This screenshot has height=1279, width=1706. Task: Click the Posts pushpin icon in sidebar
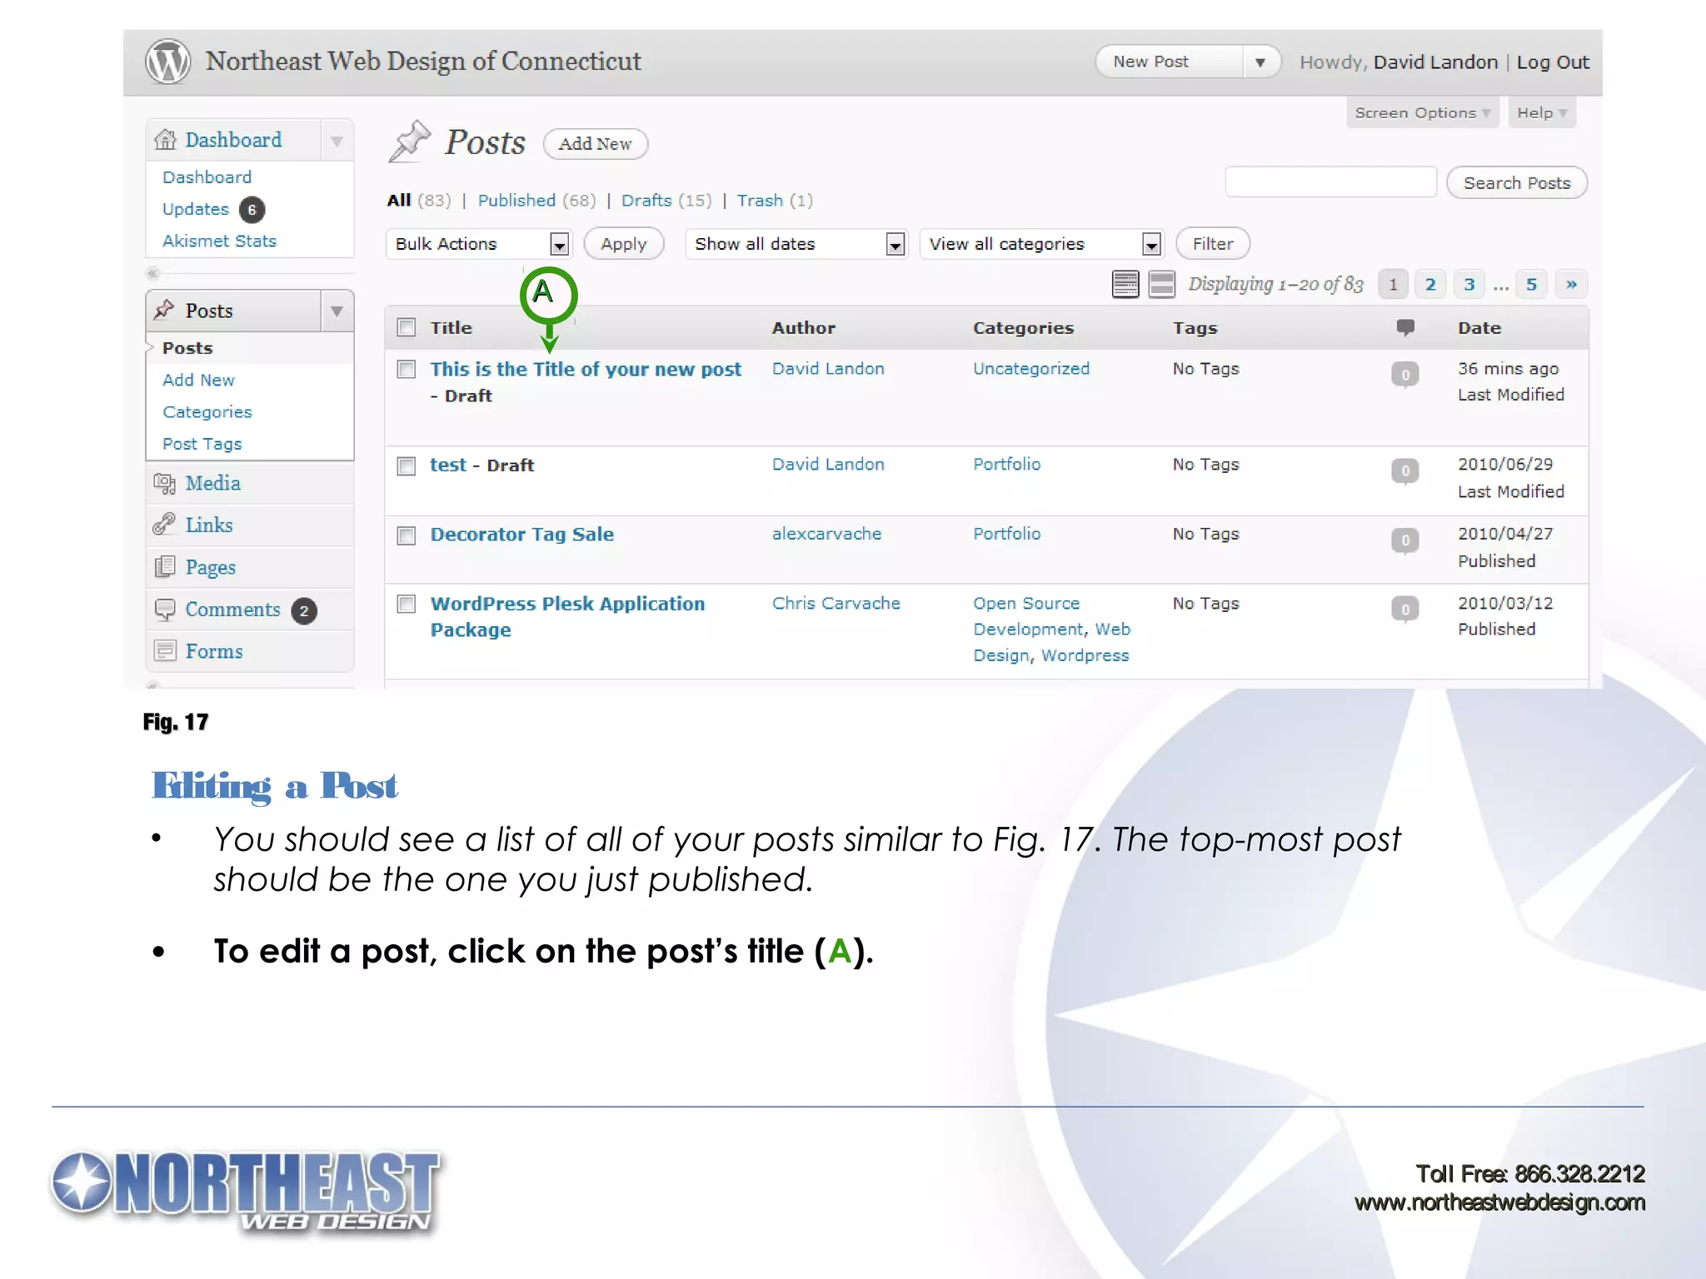point(164,310)
